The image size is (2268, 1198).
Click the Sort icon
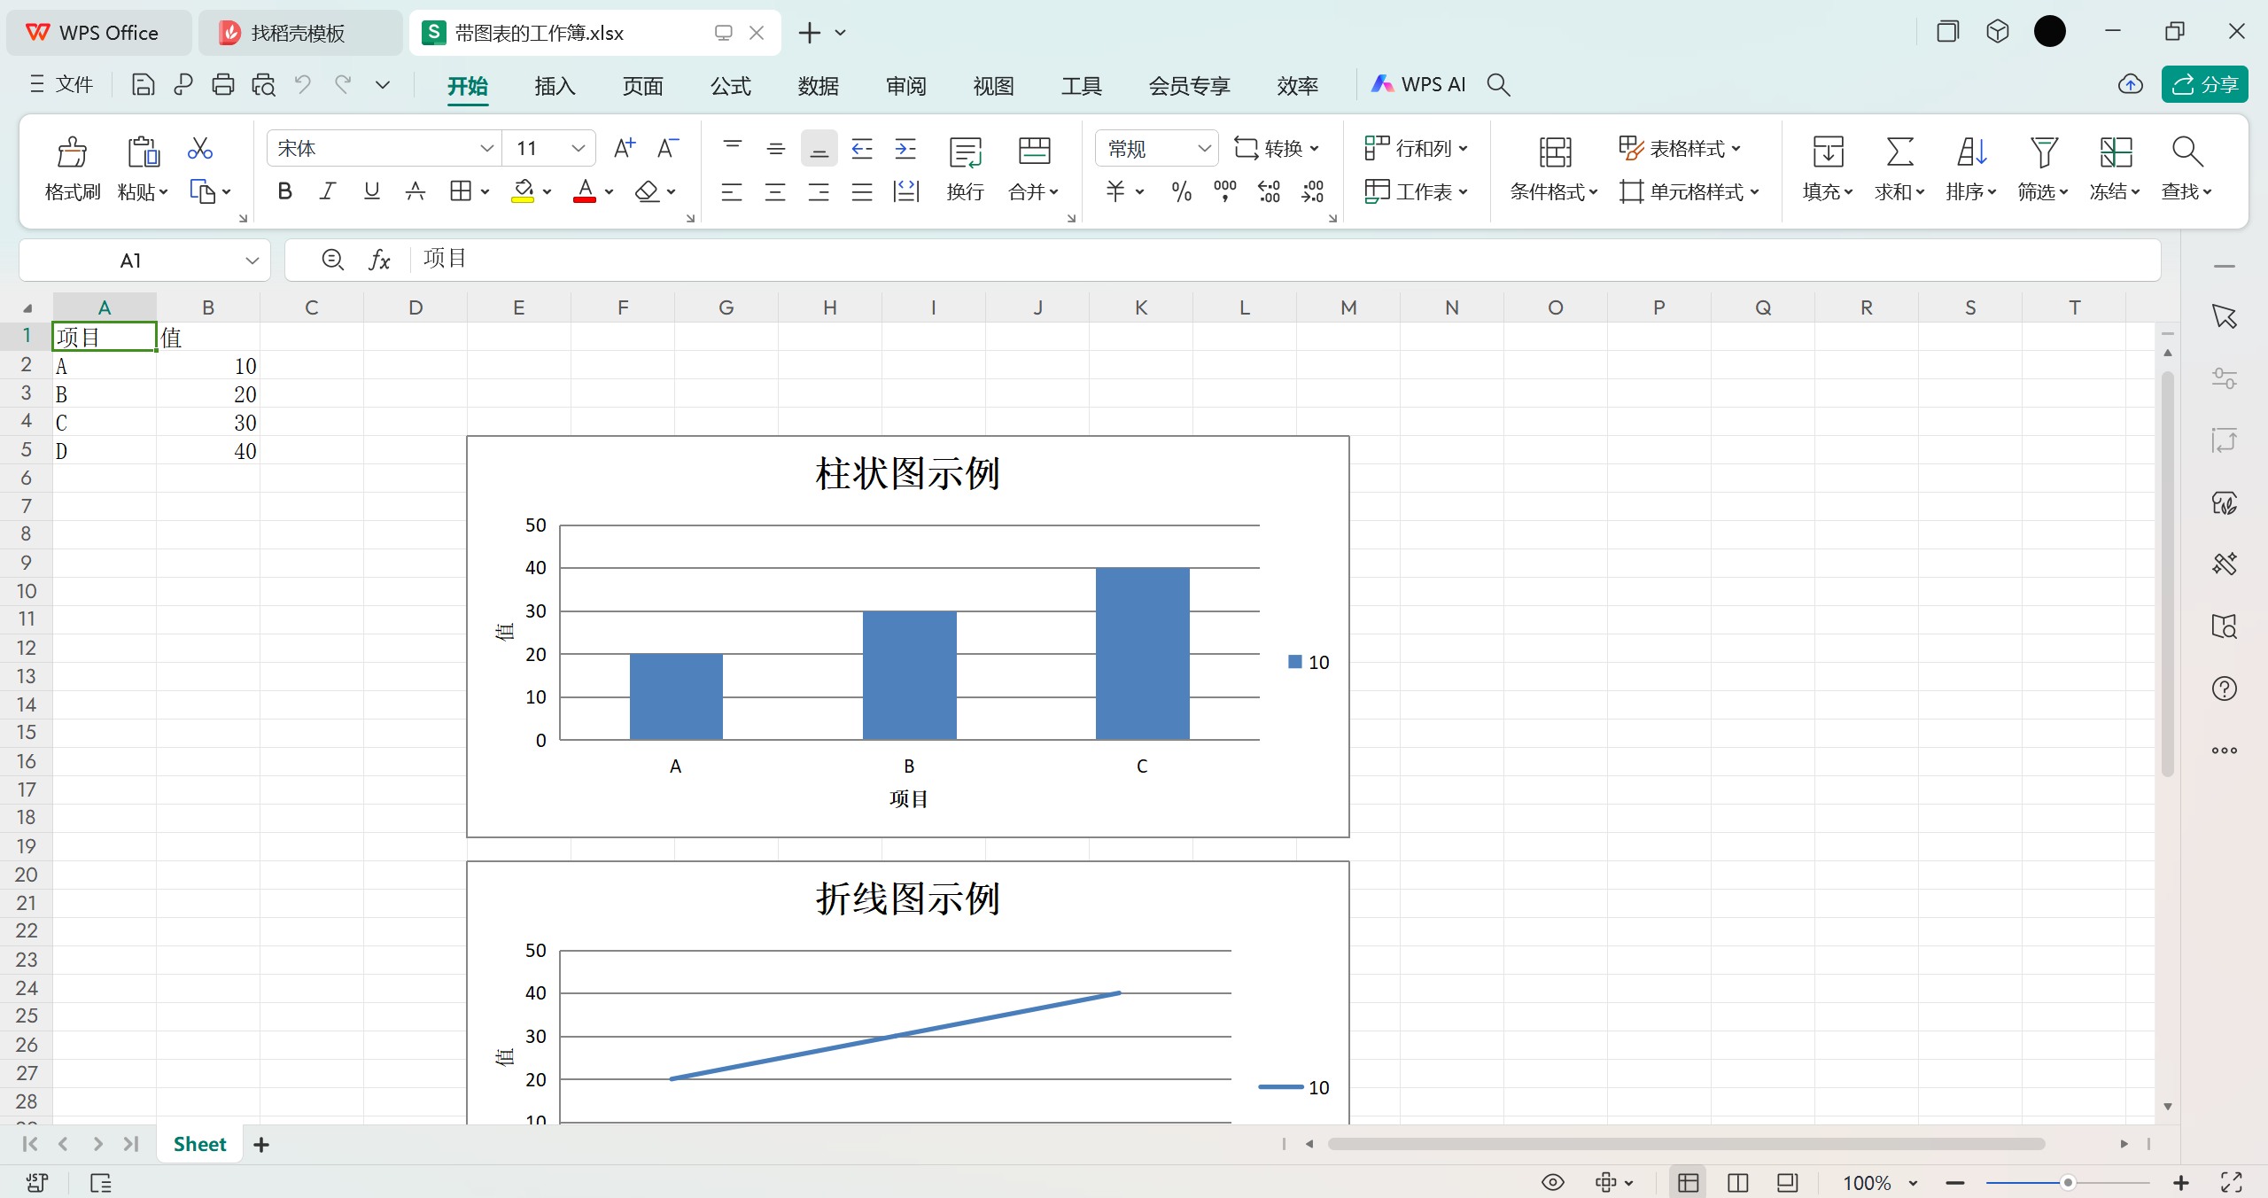1971,152
